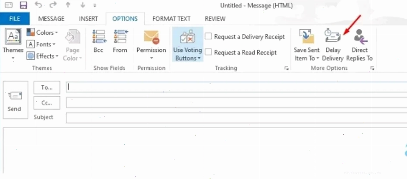The height and width of the screenshot is (180, 407).
Task: Click into the message body area
Action: (x=205, y=150)
